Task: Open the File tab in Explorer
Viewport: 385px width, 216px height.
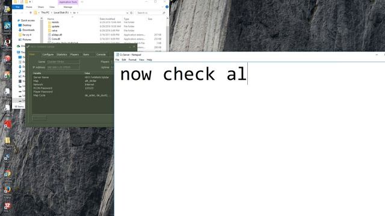Action: (x=17, y=7)
